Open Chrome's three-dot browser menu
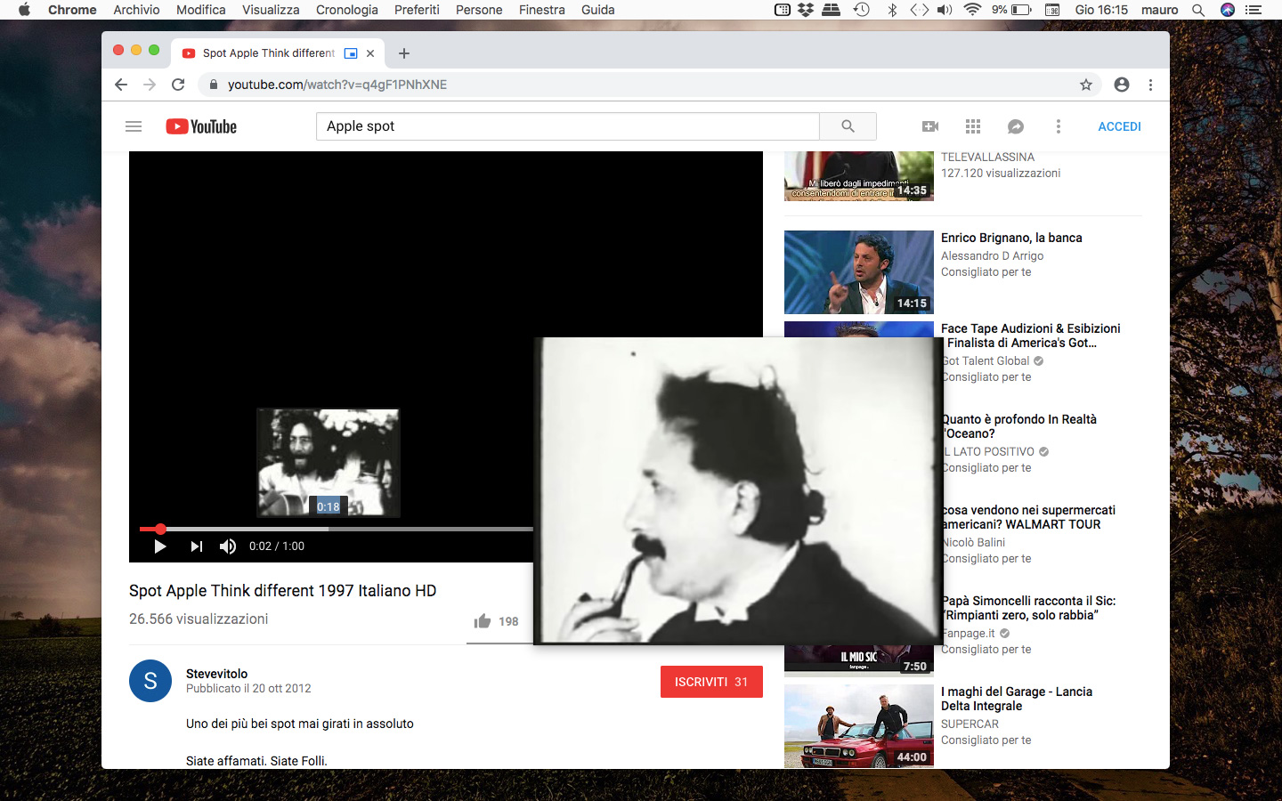The height and width of the screenshot is (801, 1282). coord(1150,85)
